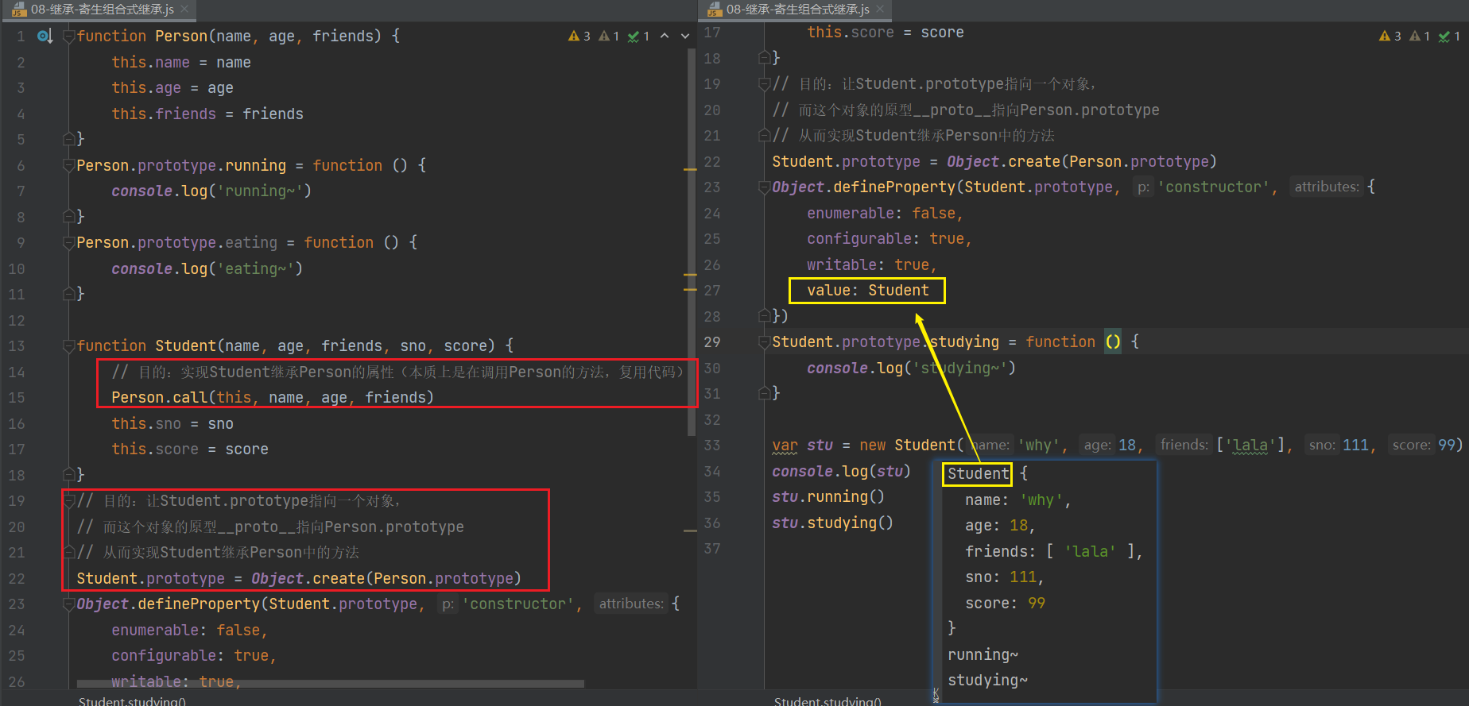Click stu.running() on line 35
The image size is (1469, 706).
pos(828,496)
